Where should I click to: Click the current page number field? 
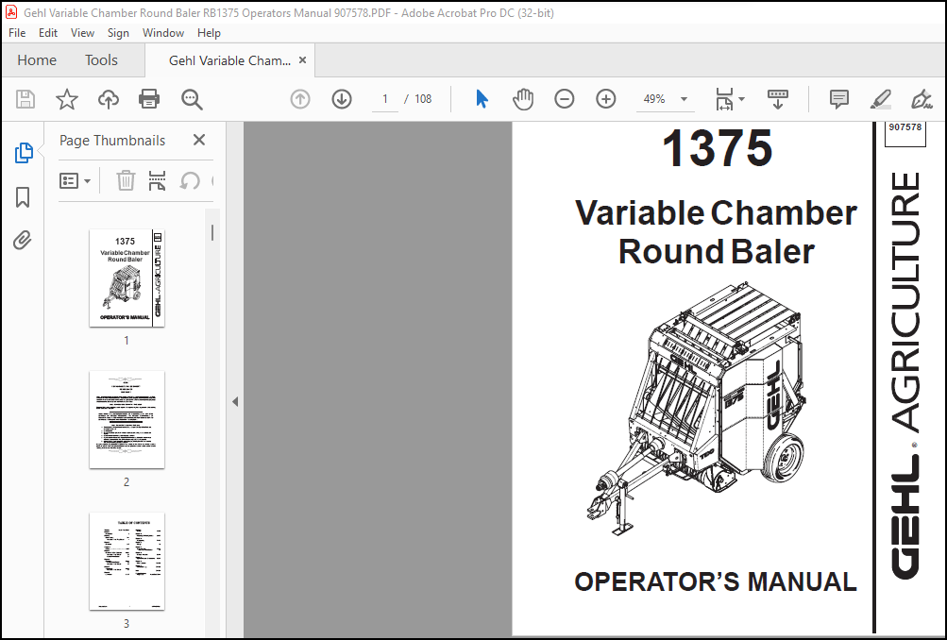pyautogui.click(x=384, y=99)
